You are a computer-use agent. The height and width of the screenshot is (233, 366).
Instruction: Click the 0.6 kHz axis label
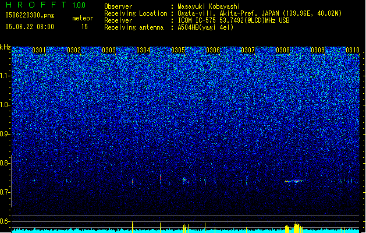5,221
